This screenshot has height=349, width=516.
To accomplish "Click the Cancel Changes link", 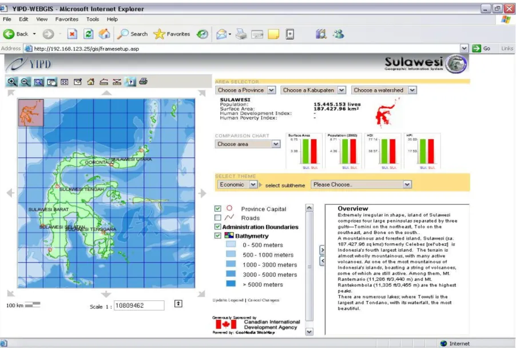I will point(263,300).
